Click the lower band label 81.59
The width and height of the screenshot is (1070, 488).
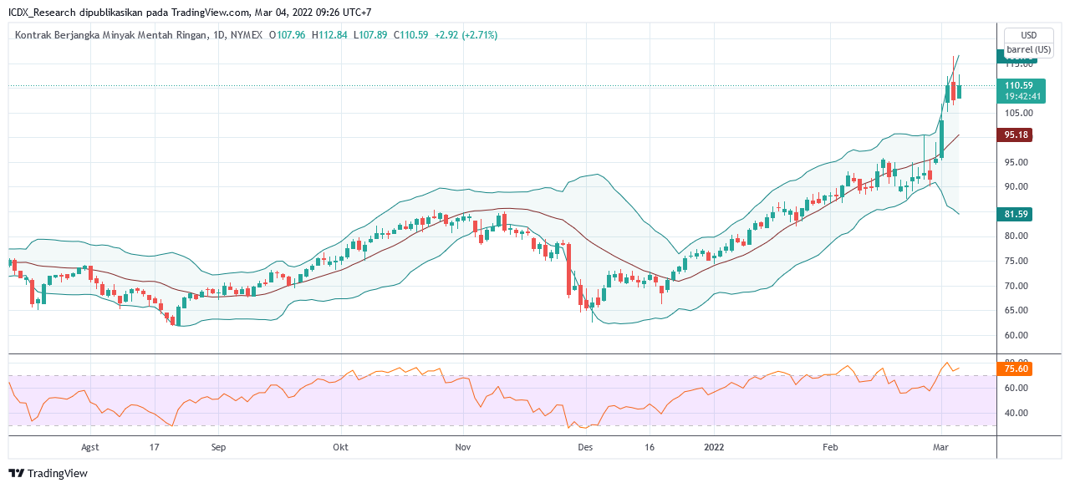(x=1016, y=215)
